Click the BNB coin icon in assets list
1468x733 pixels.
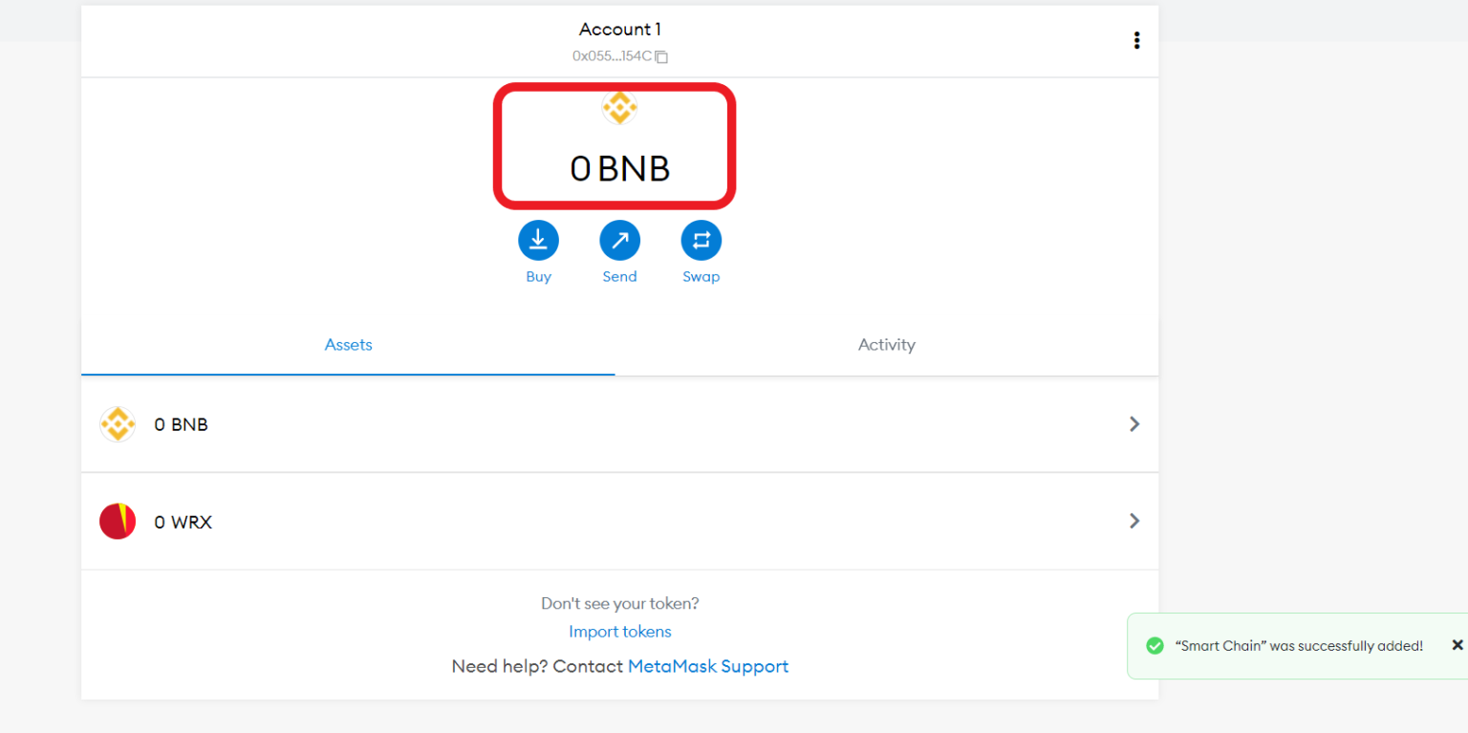[118, 424]
